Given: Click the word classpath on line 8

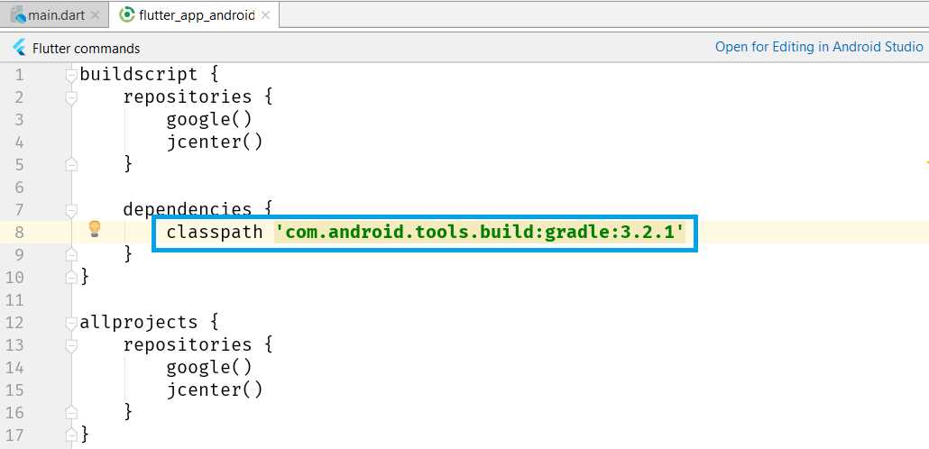Looking at the screenshot, I should pyautogui.click(x=215, y=233).
